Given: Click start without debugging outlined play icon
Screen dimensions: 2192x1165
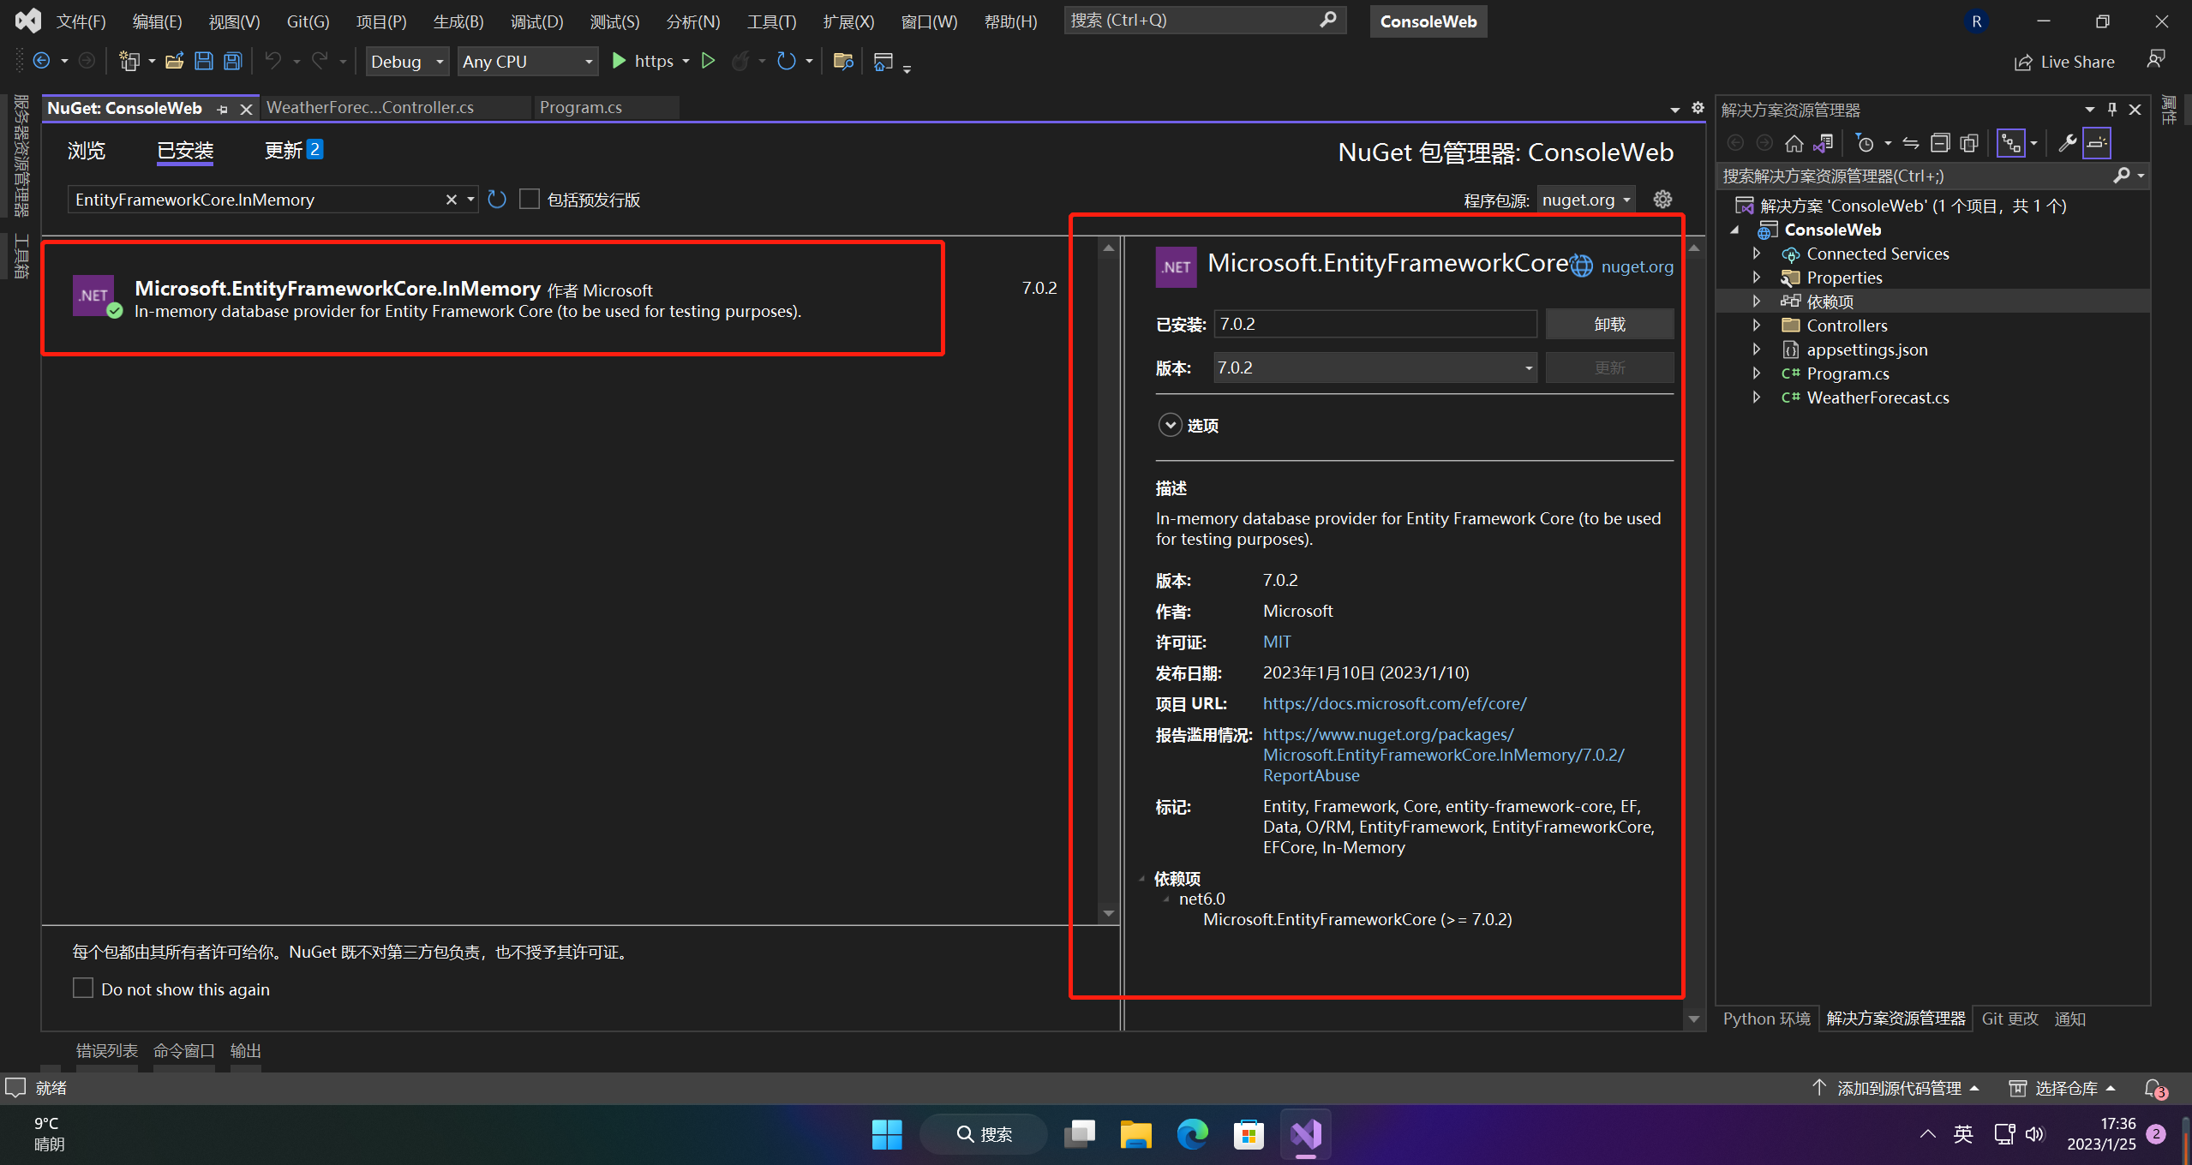Looking at the screenshot, I should click(x=708, y=61).
